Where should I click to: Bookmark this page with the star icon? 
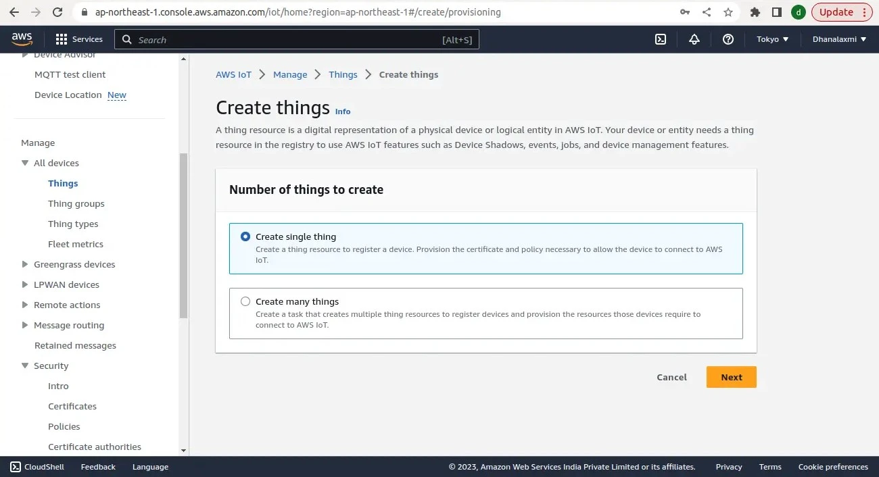pos(728,12)
